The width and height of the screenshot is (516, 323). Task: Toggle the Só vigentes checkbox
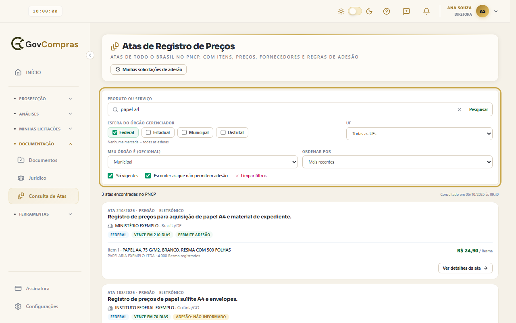pyautogui.click(x=110, y=176)
